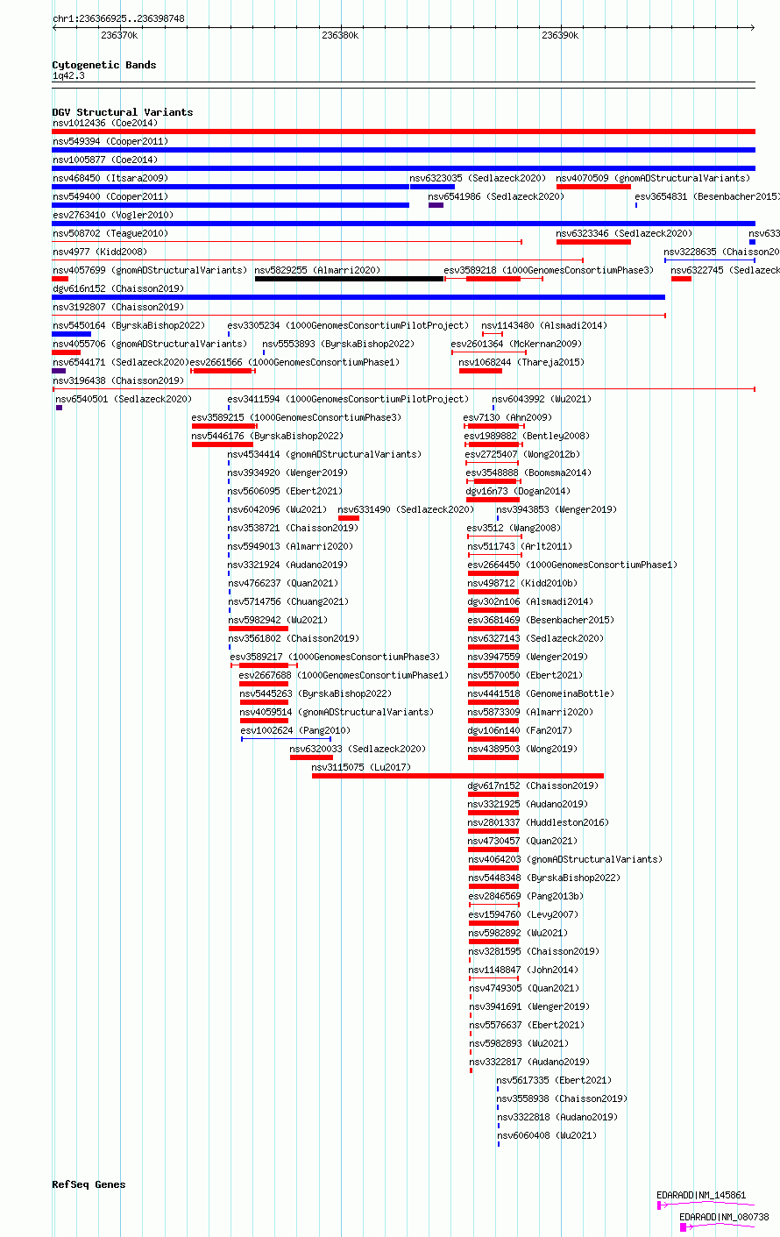Click nsv5617335 (Ebert2021) label
This screenshot has width=780, height=1237.
[x=554, y=1080]
